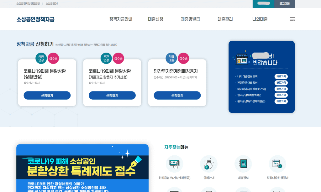This screenshot has height=192, width=321.
Task: Open the 소상공인24 link at the top
Action: tap(52, 4)
